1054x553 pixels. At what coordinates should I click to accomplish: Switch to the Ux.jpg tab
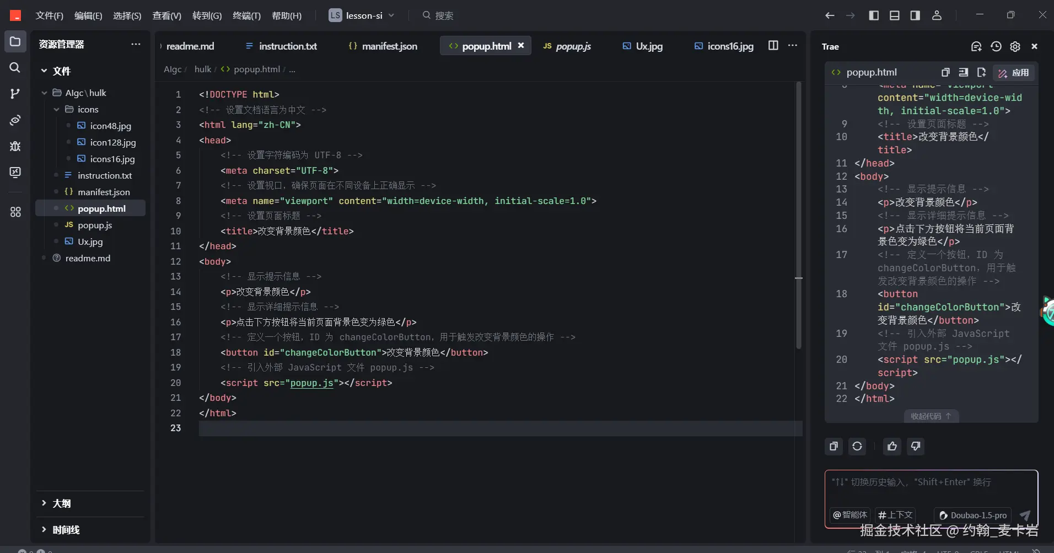[643, 46]
